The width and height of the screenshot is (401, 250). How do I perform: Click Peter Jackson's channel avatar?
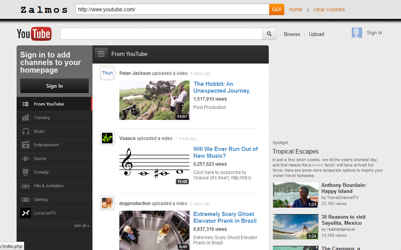107,73
